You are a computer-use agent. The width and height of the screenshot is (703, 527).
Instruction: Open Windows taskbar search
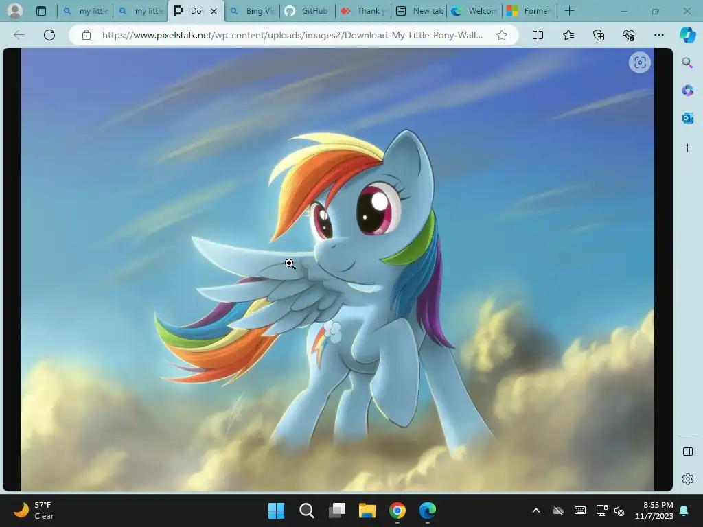click(307, 511)
